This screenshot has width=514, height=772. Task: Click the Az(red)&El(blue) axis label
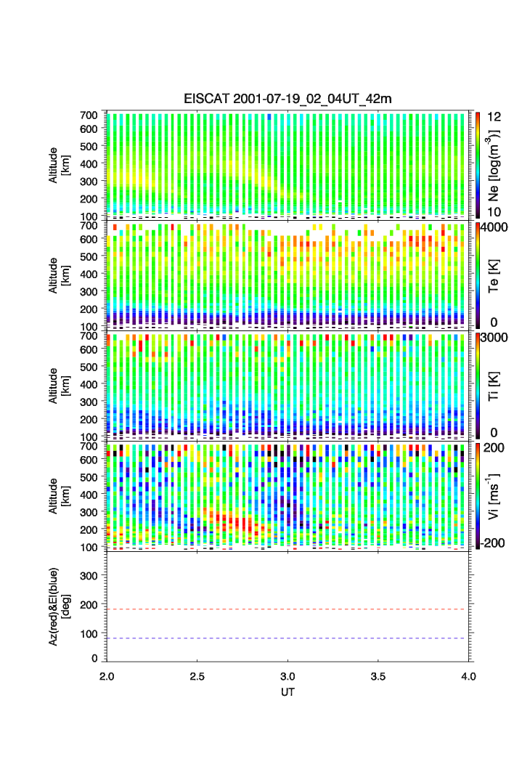pyautogui.click(x=57, y=606)
